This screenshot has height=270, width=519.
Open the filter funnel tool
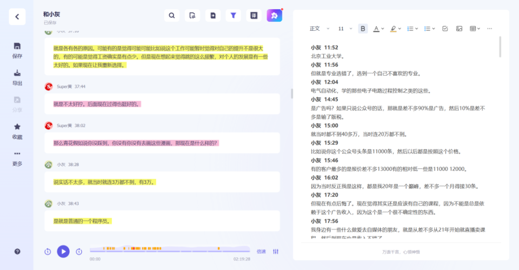pyautogui.click(x=233, y=16)
